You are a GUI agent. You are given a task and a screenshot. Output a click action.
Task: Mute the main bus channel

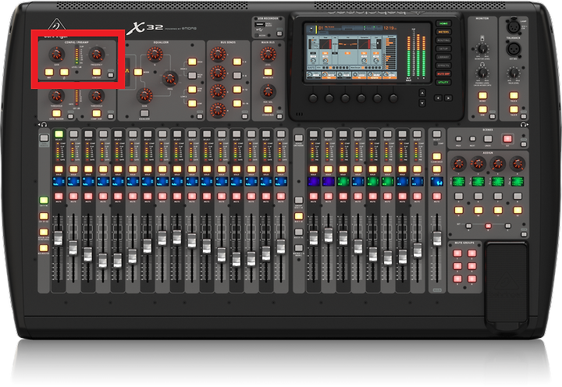point(436,197)
